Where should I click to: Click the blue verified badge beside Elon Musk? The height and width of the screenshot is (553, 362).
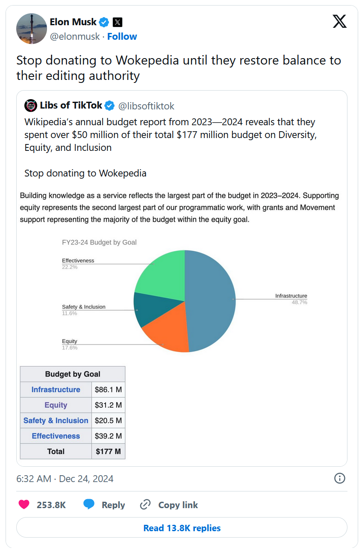[x=104, y=22]
